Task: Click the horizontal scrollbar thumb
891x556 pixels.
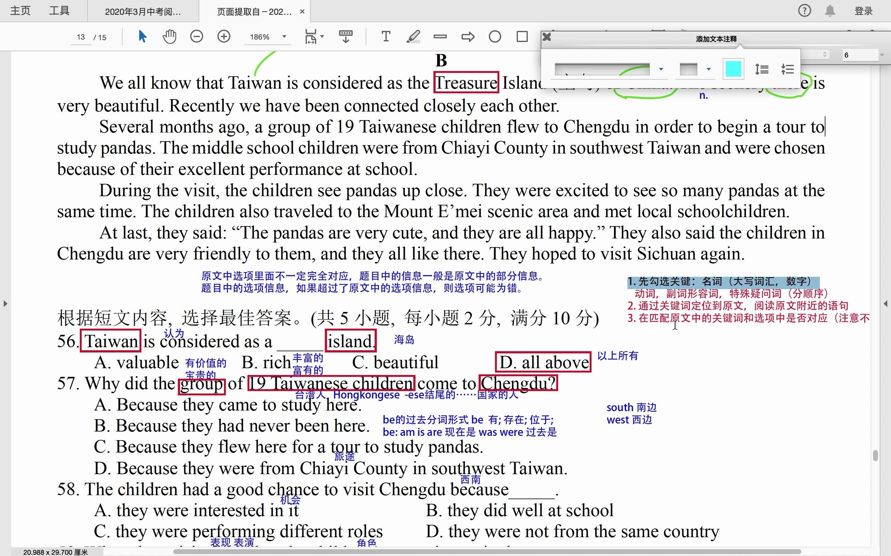Action: pos(487,552)
